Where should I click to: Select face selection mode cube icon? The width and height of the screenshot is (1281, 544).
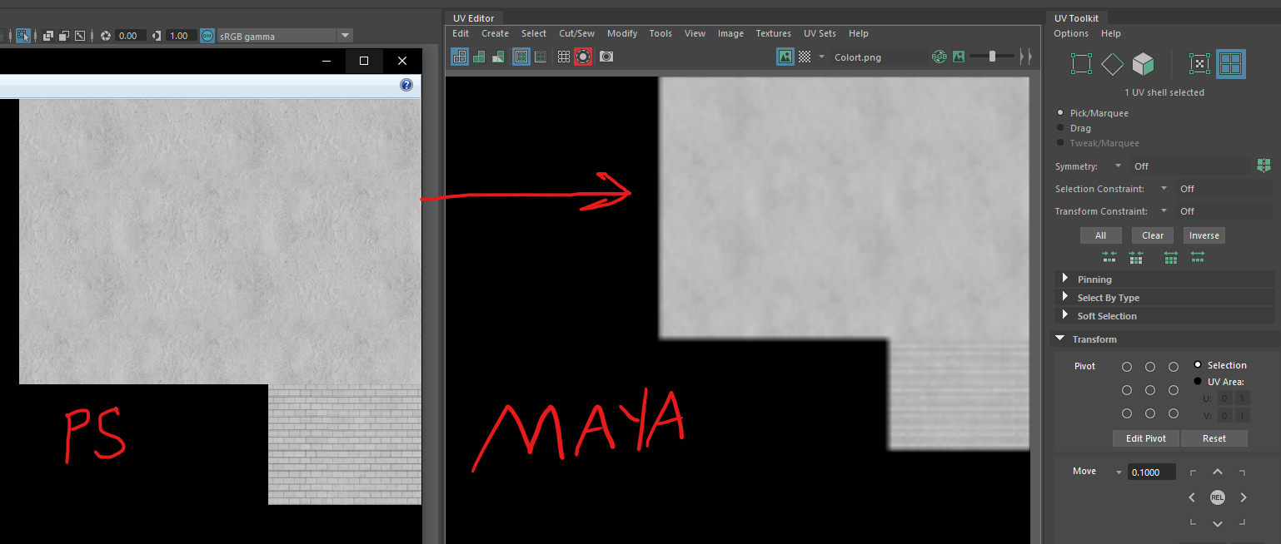1144,64
